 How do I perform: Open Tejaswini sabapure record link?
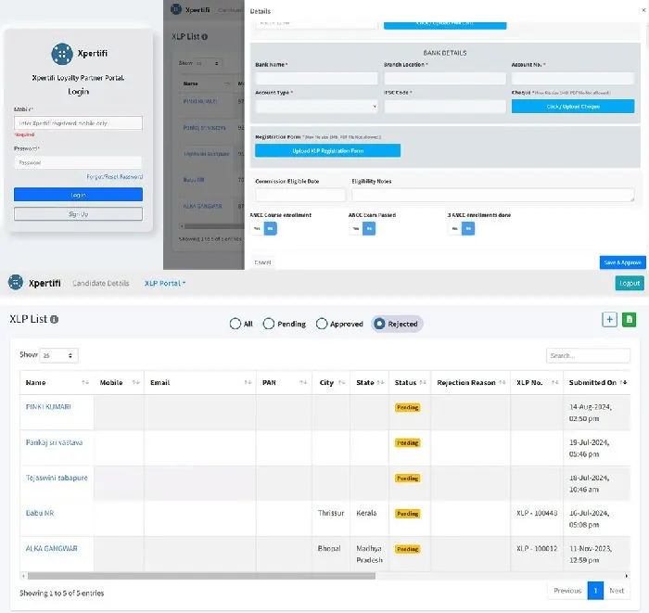click(57, 478)
